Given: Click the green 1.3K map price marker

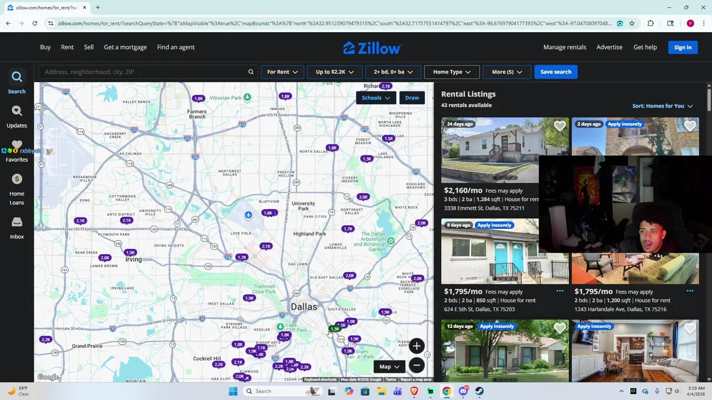Looking at the screenshot, I should (x=334, y=329).
